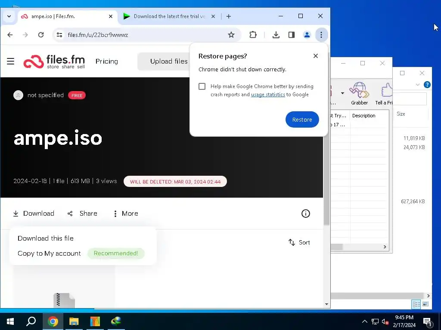The height and width of the screenshot is (330, 441).
Task: Click help icon in explorer window
Action: pos(427,85)
